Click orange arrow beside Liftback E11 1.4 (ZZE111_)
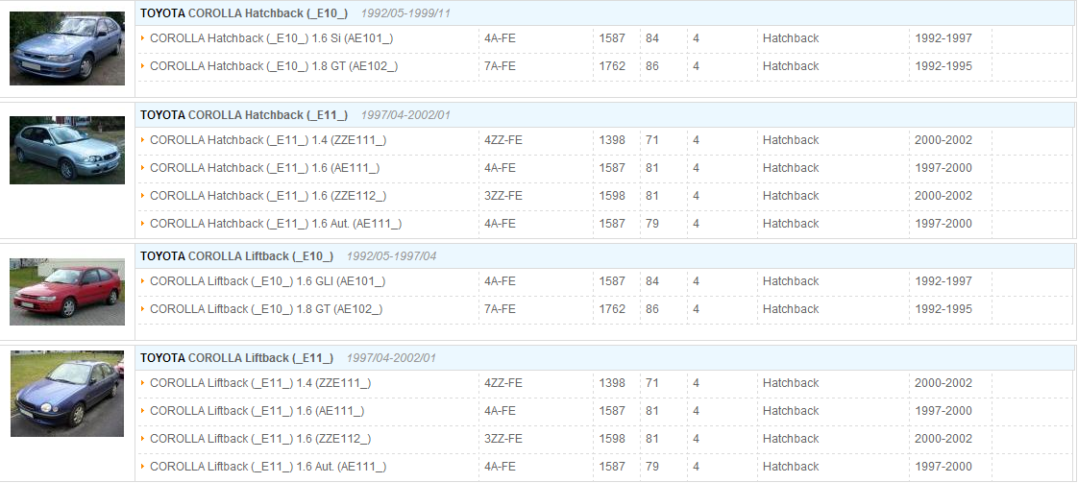 point(143,383)
